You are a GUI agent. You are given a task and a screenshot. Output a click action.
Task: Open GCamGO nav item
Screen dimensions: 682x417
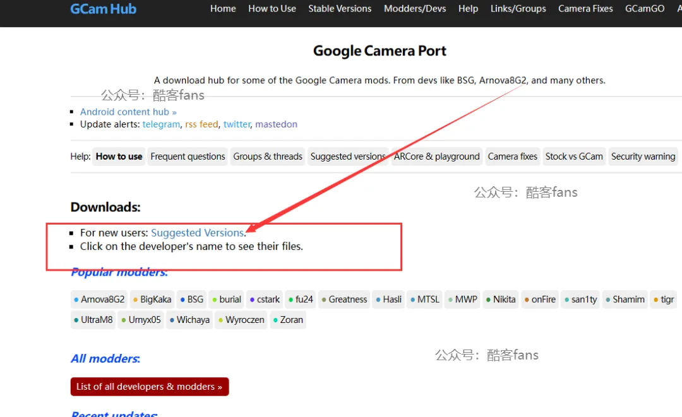point(645,9)
